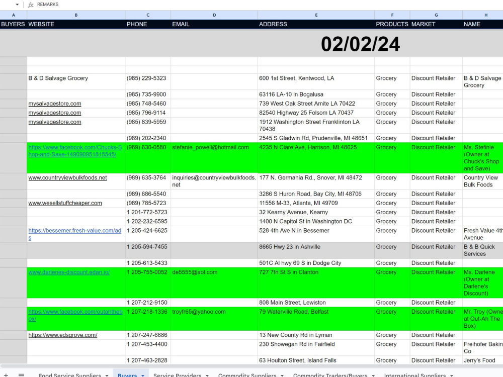This screenshot has width=503, height=377.
Task: Open www.countryviewbulkfoods.net link
Action: (x=68, y=177)
